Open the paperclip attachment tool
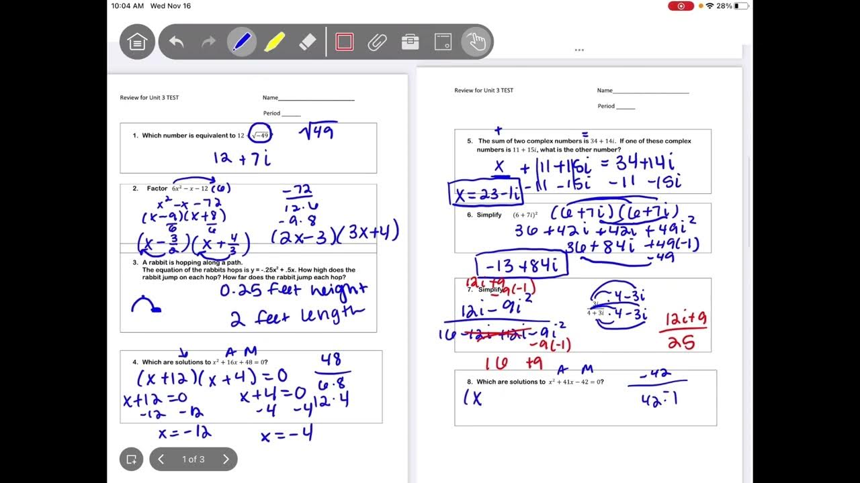860x483 pixels. (x=377, y=42)
